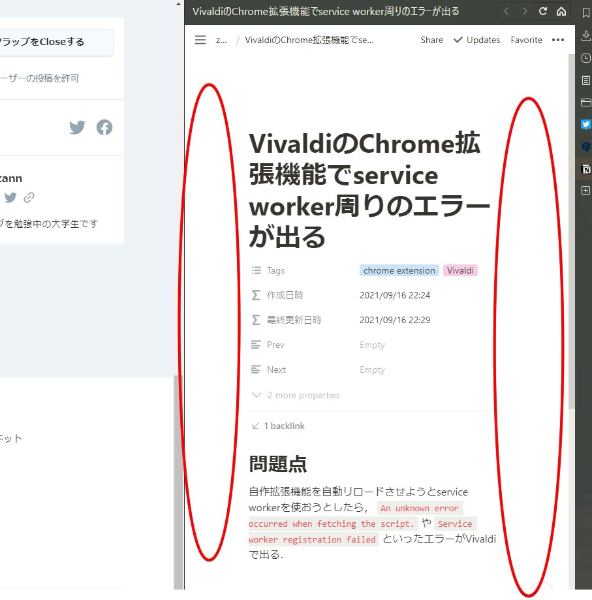Click the Prev property Empty value
592x600 pixels.
[x=372, y=345]
